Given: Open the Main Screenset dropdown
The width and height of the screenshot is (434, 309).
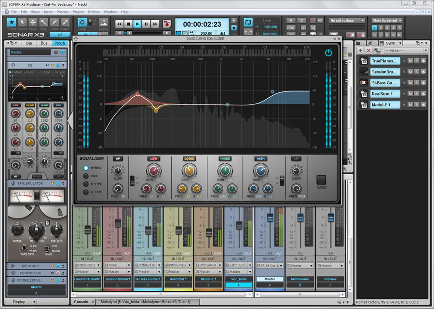Looking at the screenshot, I should pos(387,21).
